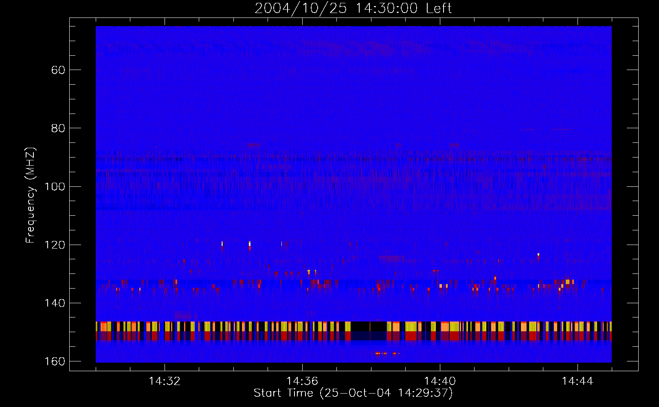This screenshot has height=407, width=659.
Task: Select the 60 frequency tick label
Action: pos(58,70)
